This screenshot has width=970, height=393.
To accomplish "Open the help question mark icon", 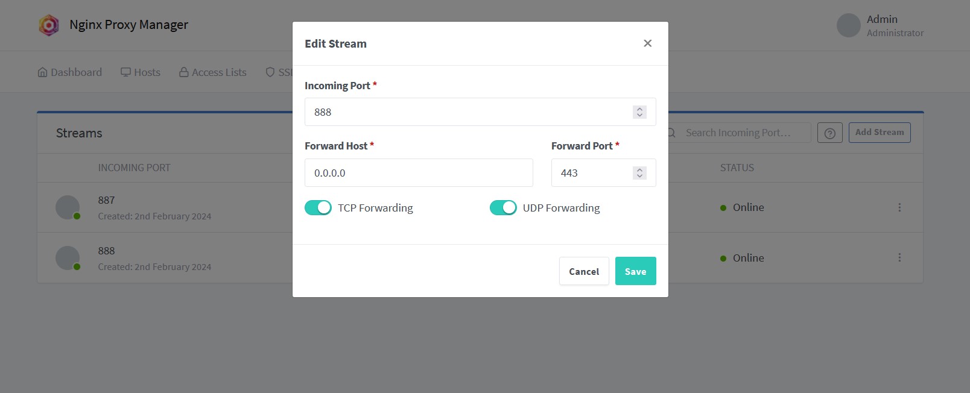I will (x=829, y=133).
